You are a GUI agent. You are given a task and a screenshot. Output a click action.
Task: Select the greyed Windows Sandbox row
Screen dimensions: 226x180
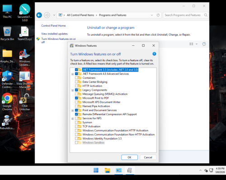pos(94,143)
